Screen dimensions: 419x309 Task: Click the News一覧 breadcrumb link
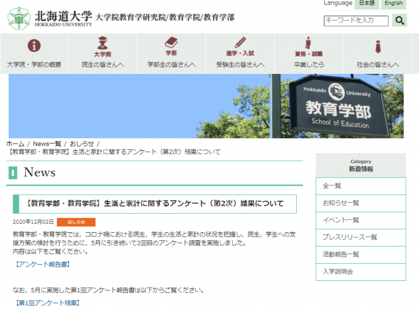[x=47, y=143]
